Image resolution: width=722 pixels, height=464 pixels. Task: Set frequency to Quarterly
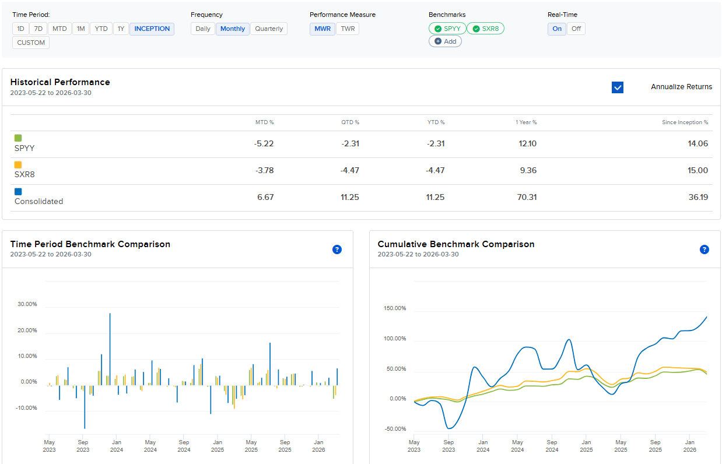pyautogui.click(x=269, y=29)
